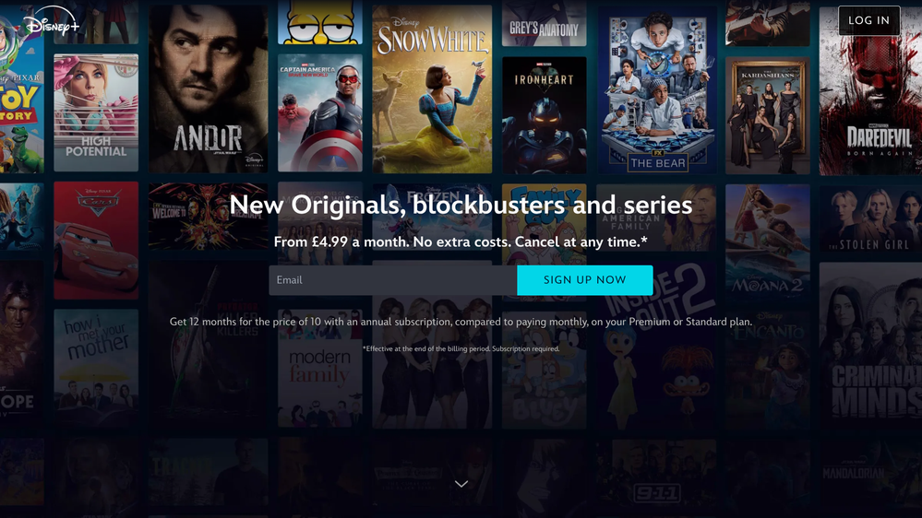Click the Grey's Anatomy tile
This screenshot has width=922, height=518.
click(544, 23)
